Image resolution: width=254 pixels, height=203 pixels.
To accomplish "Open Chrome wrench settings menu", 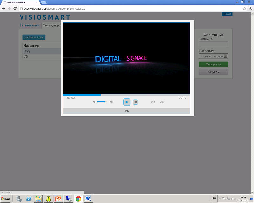I will pos(251,9).
